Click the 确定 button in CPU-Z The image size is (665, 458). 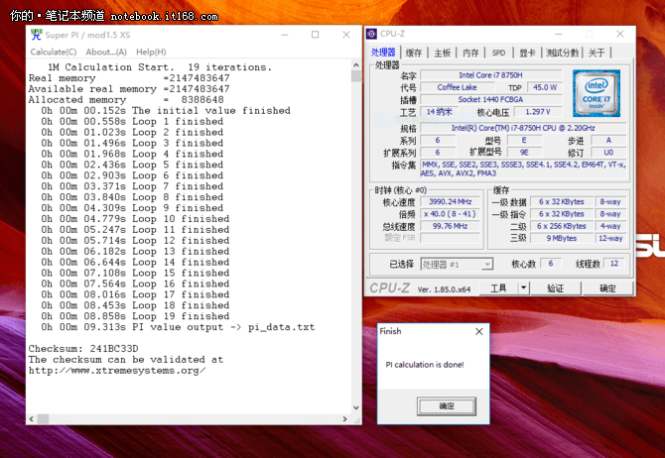click(x=607, y=288)
